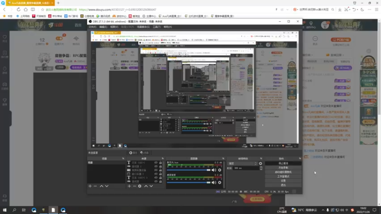Lock the first Text (GDI+) source
381x214 pixels.
click(x=160, y=163)
